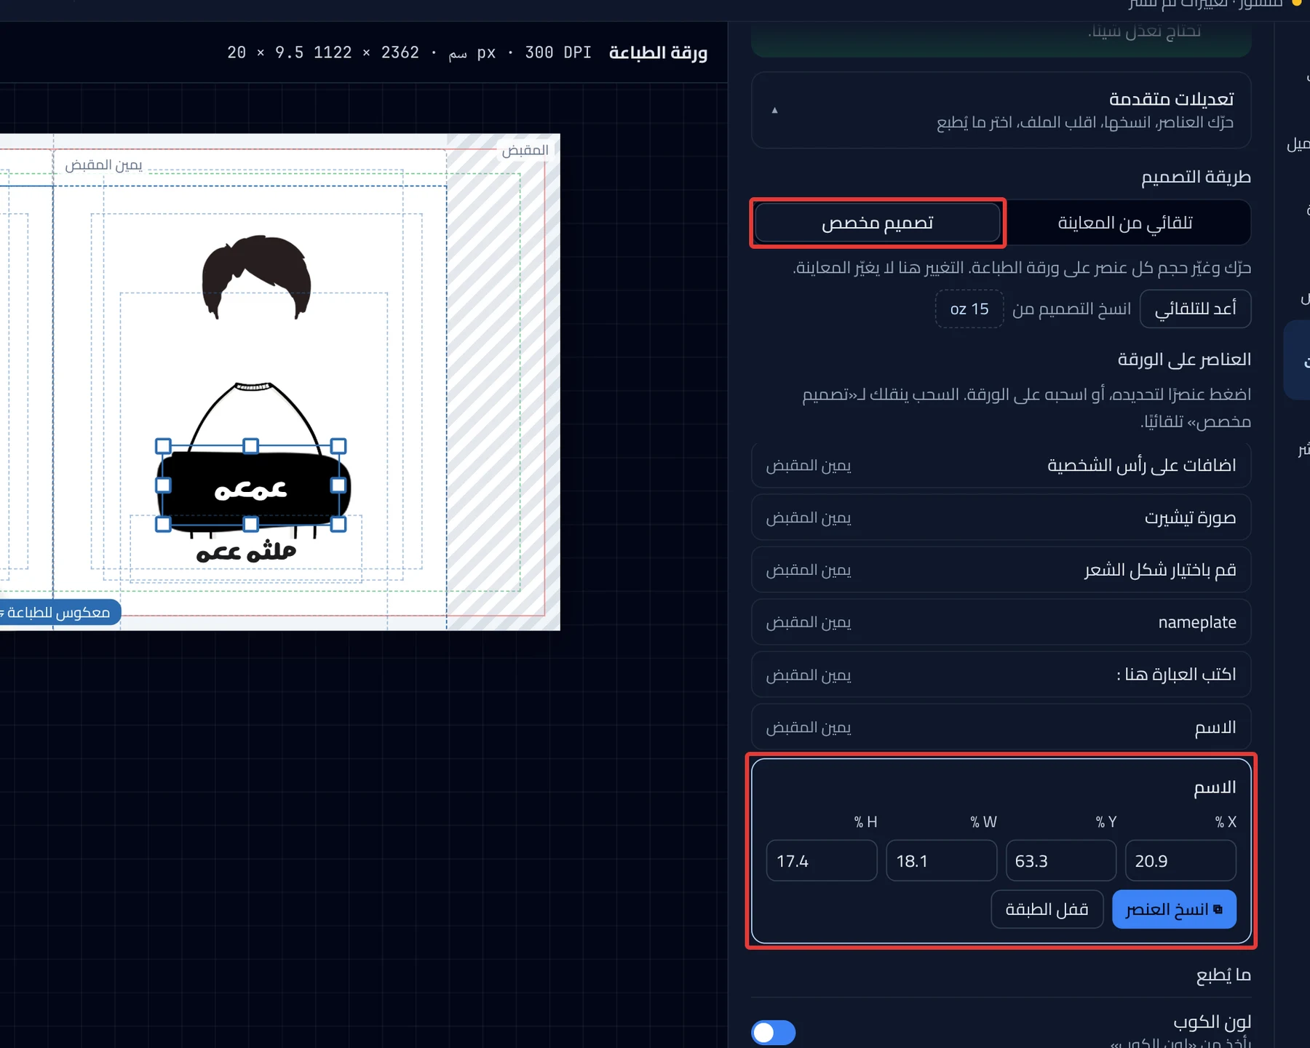This screenshot has height=1048, width=1310.
Task: Click the انسخ العنصر copy element button
Action: click(1174, 909)
